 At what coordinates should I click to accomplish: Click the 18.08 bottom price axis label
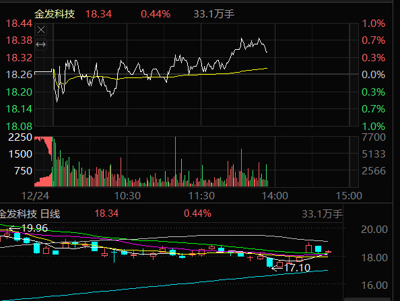(19, 127)
